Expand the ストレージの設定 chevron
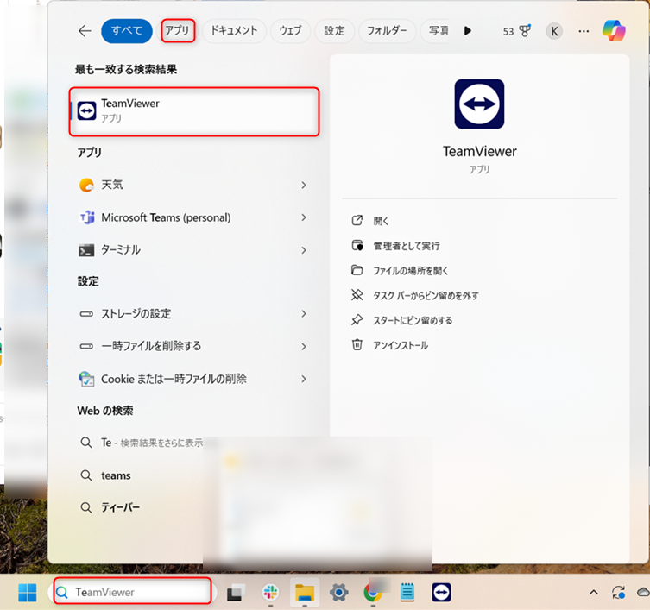This screenshot has width=650, height=610. point(304,314)
